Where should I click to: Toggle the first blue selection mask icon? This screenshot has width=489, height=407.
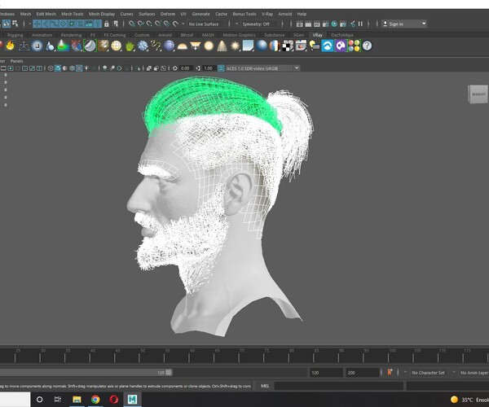37,24
